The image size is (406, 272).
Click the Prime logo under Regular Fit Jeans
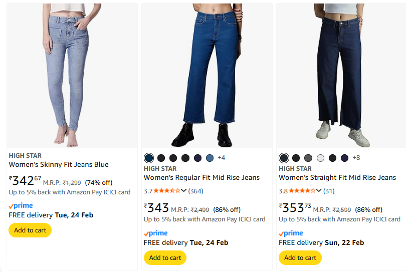[x=155, y=233]
